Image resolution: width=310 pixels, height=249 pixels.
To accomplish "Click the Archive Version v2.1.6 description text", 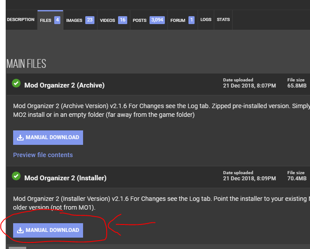I will pyautogui.click(x=161, y=110).
